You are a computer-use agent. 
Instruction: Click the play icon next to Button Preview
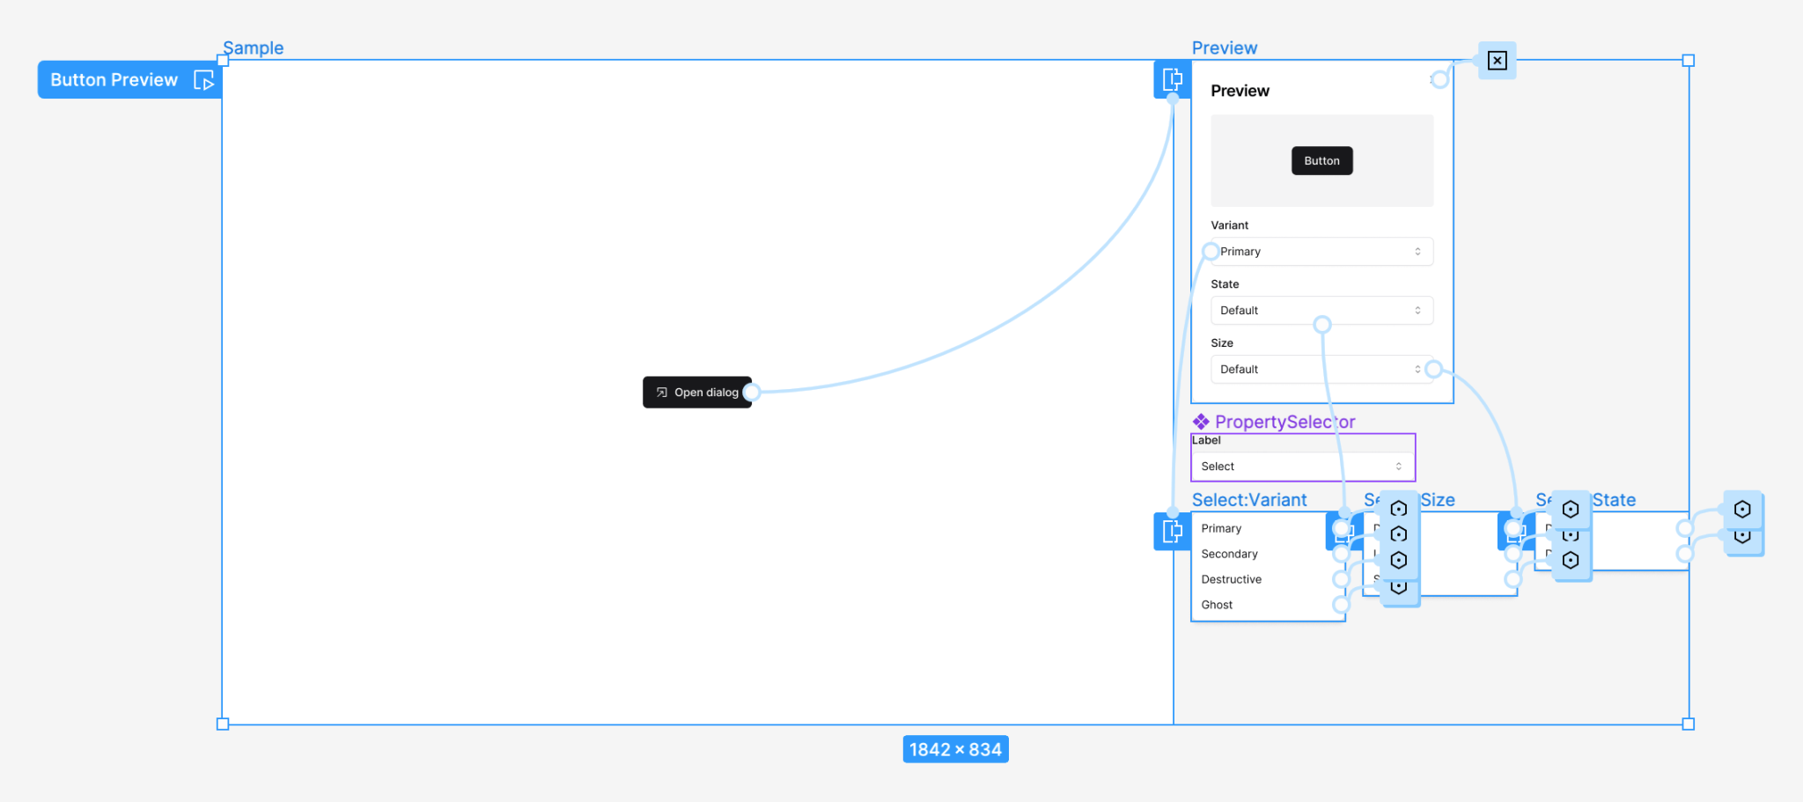coord(204,79)
